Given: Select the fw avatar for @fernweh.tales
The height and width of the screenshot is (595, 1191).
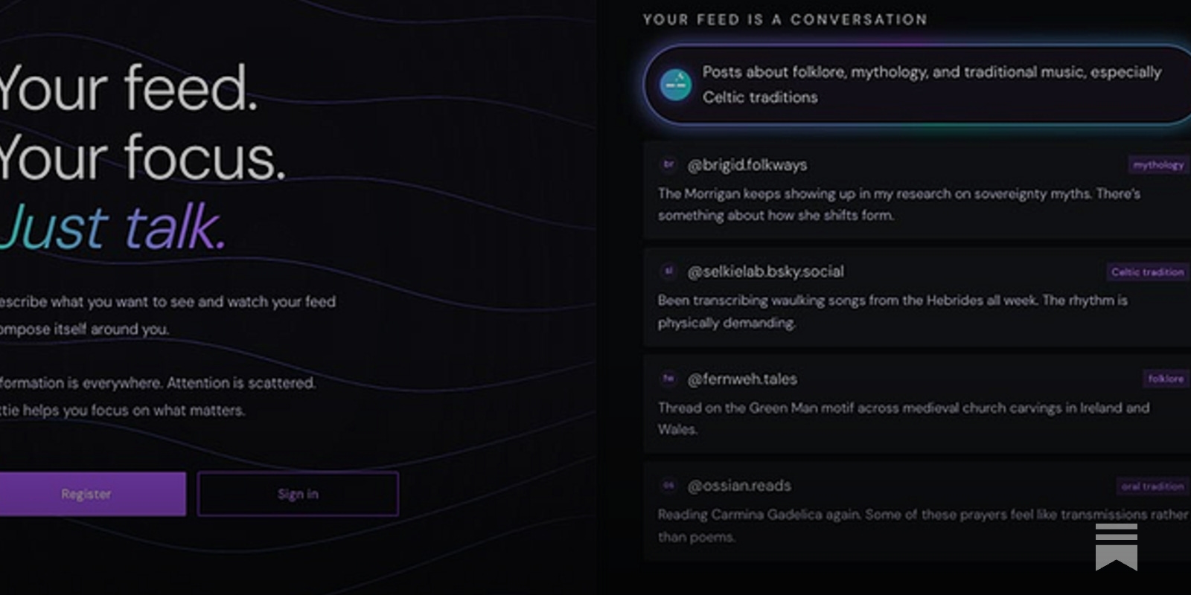Looking at the screenshot, I should (668, 379).
